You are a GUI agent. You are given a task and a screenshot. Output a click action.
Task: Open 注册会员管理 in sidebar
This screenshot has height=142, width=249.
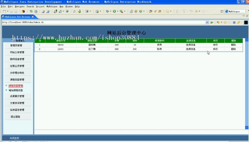[x=17, y=66]
